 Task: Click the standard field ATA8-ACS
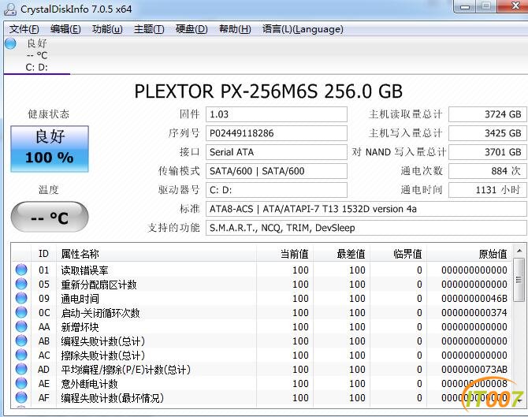coord(366,209)
